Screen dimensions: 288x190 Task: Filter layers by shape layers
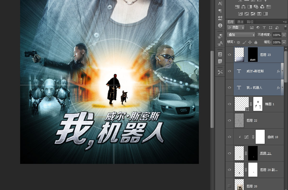pos(270,27)
